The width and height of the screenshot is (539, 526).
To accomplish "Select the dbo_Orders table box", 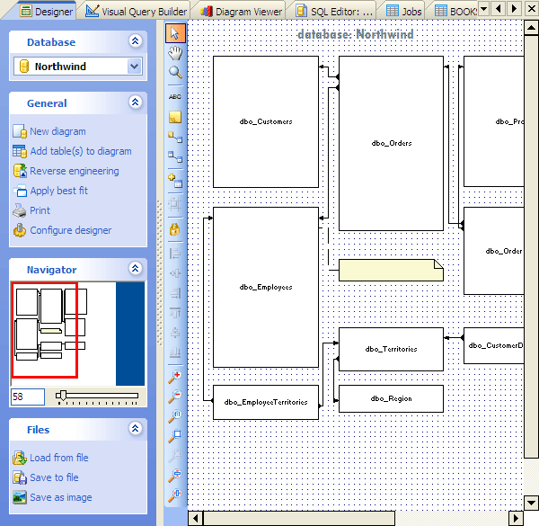I will point(391,144).
